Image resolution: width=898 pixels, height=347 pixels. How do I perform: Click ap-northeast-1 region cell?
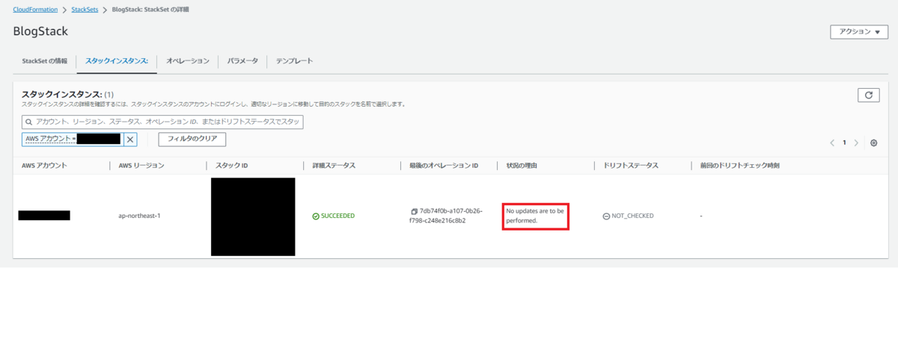pos(140,216)
